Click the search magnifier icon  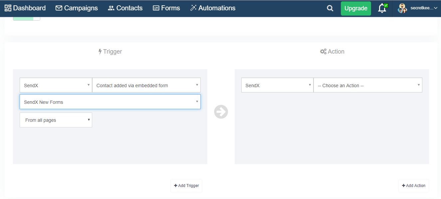[x=330, y=8]
